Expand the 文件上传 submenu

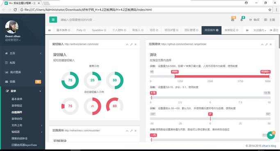[27, 125]
